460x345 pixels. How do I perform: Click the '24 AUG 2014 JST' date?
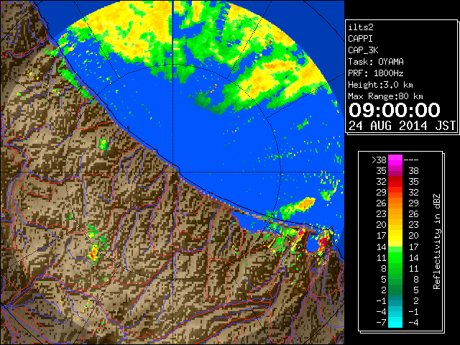402,126
